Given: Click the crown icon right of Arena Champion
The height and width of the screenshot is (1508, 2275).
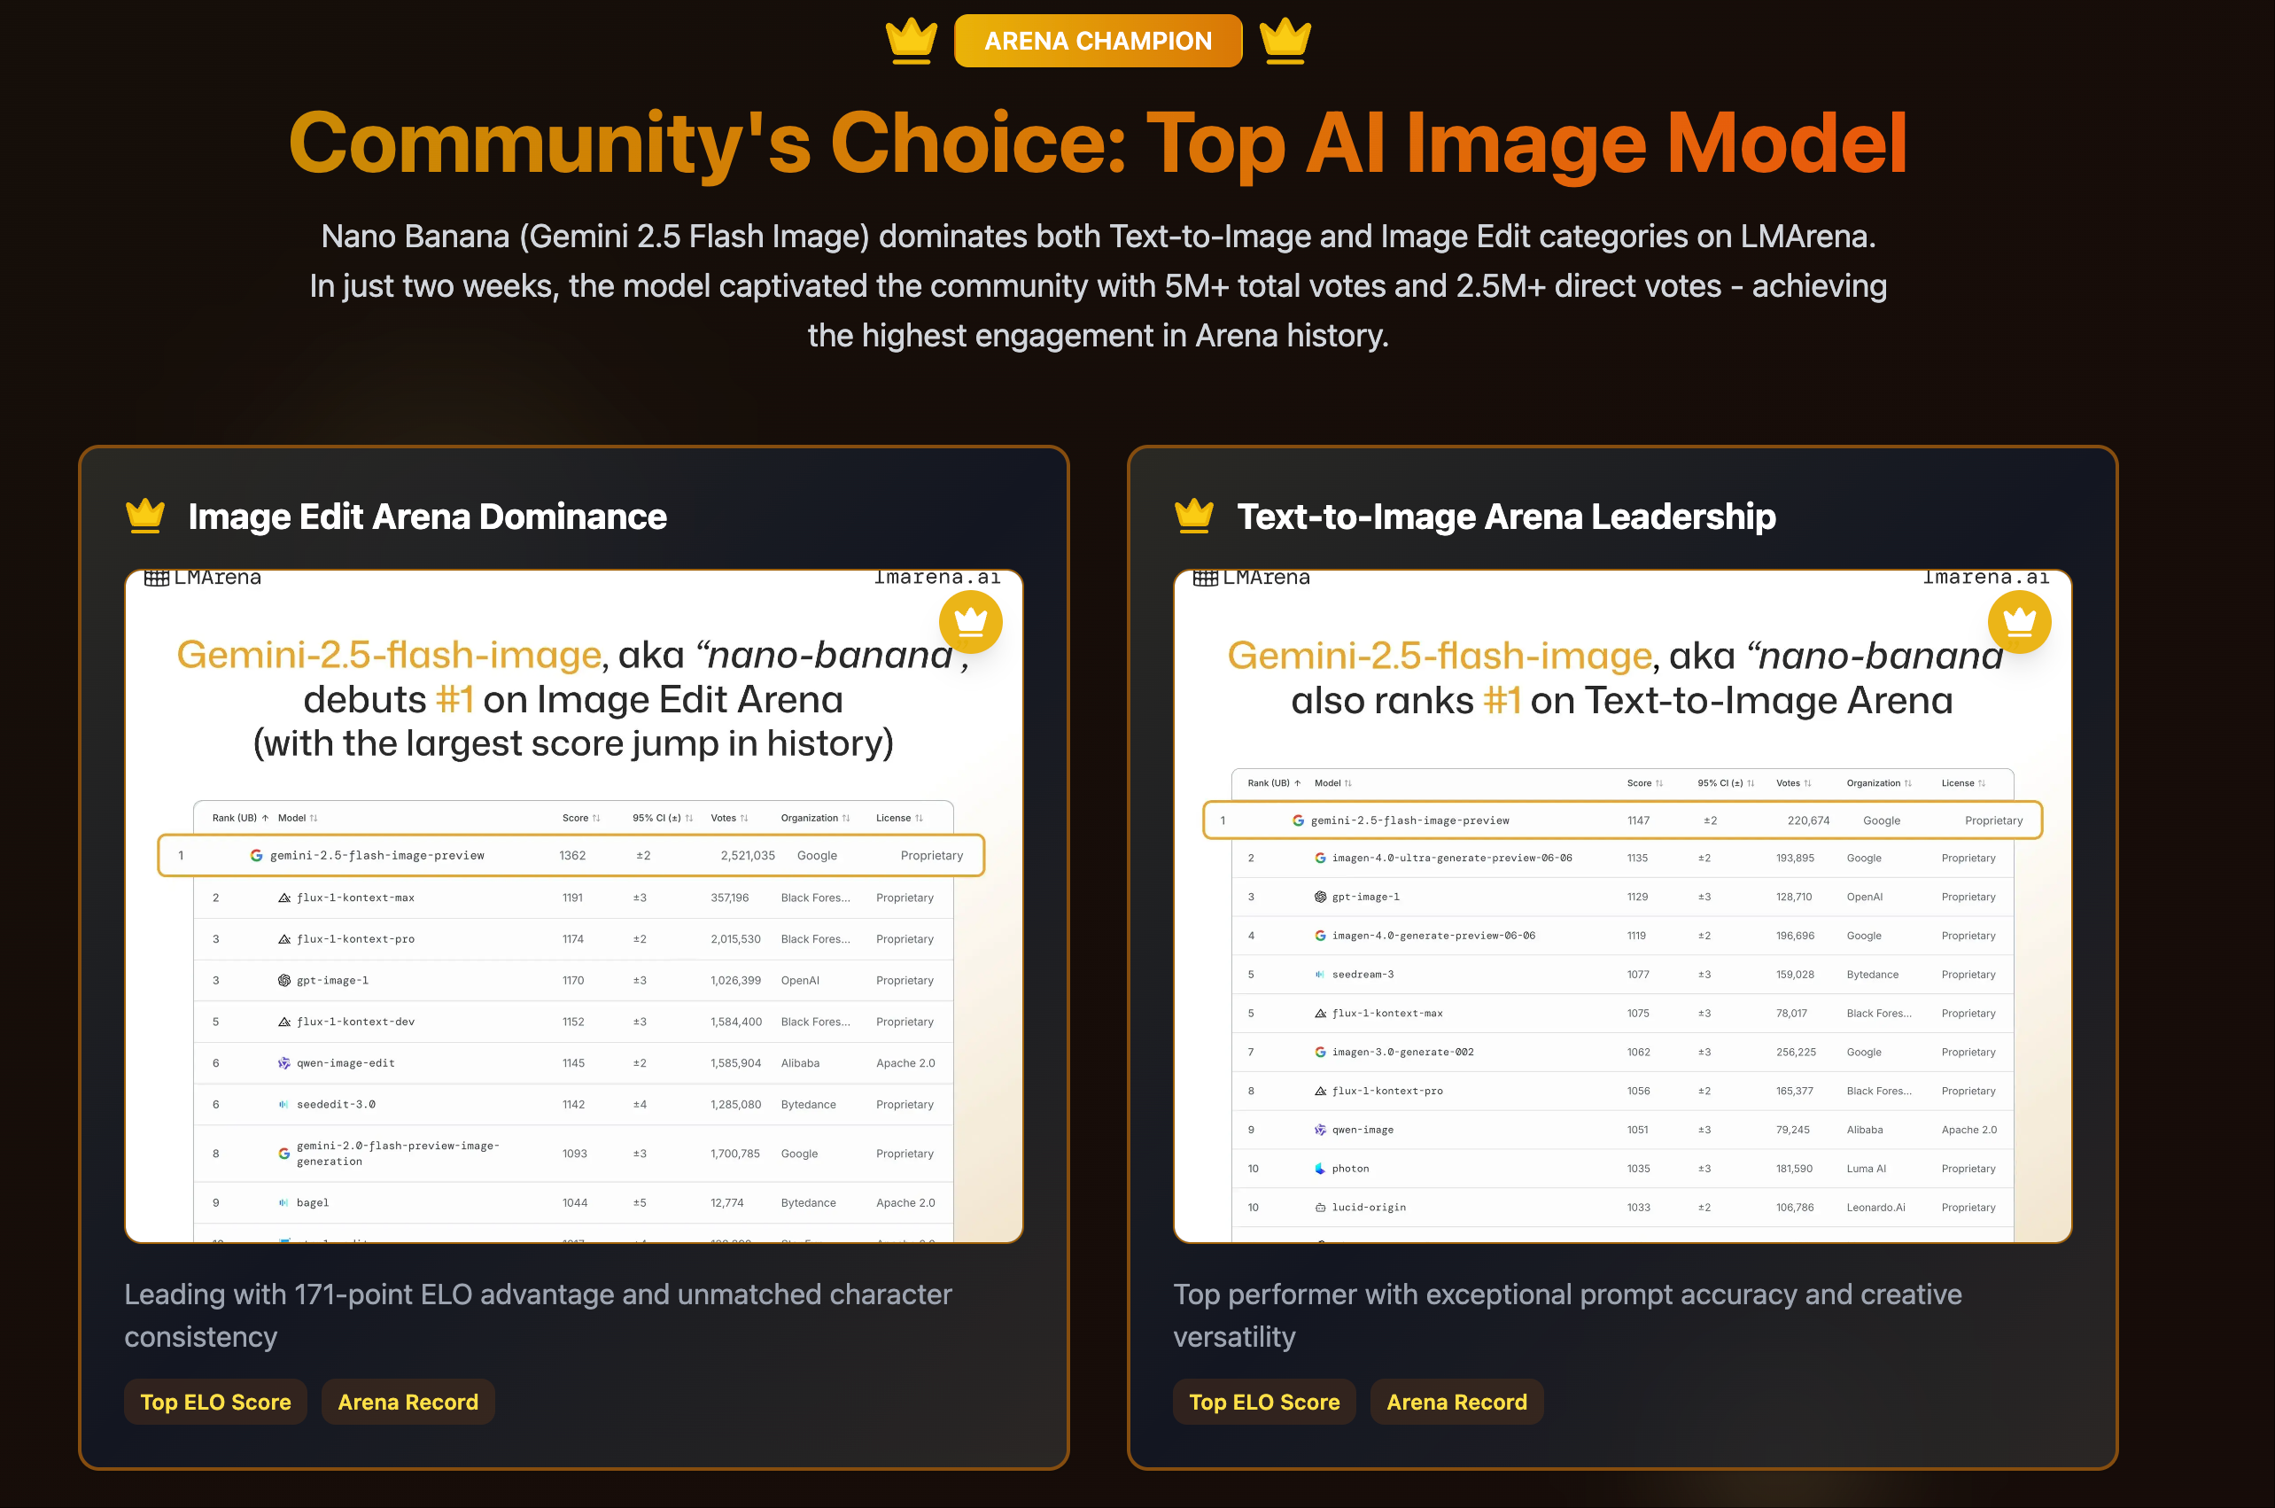Looking at the screenshot, I should click(1285, 42).
